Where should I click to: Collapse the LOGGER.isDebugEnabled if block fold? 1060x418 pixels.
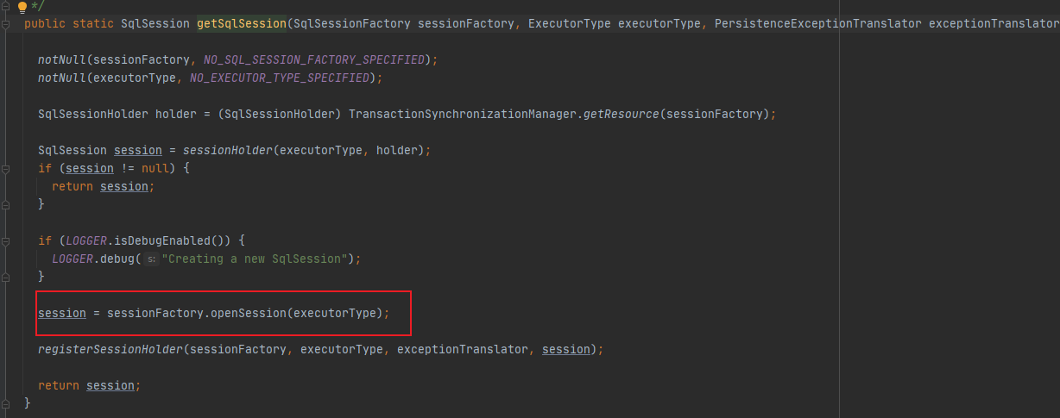pyautogui.click(x=6, y=240)
